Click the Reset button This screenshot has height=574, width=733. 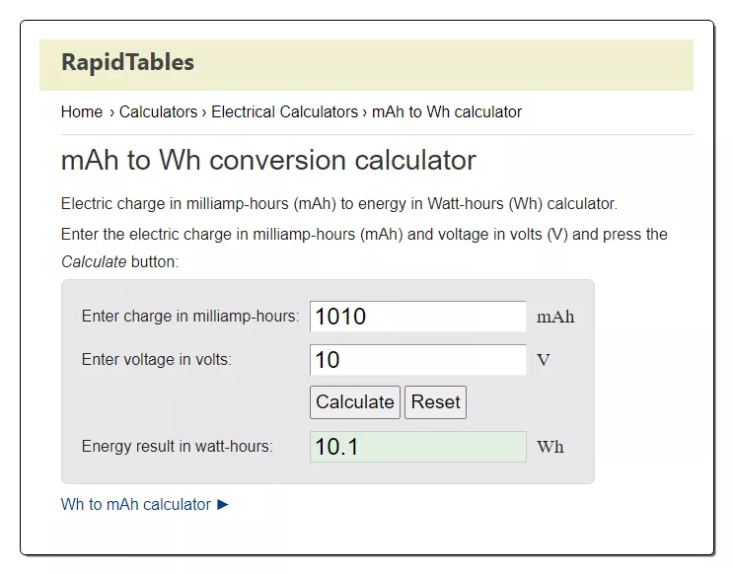pos(436,402)
